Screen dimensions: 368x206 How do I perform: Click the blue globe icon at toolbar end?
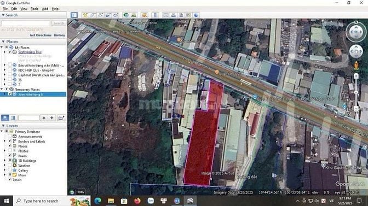[196, 15]
